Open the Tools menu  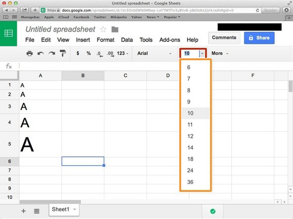click(x=146, y=40)
